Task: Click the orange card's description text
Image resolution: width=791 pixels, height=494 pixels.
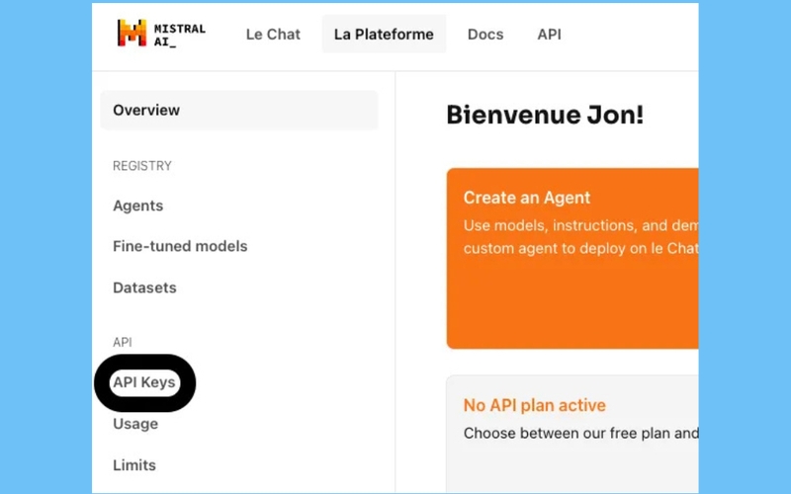Action: [580, 236]
